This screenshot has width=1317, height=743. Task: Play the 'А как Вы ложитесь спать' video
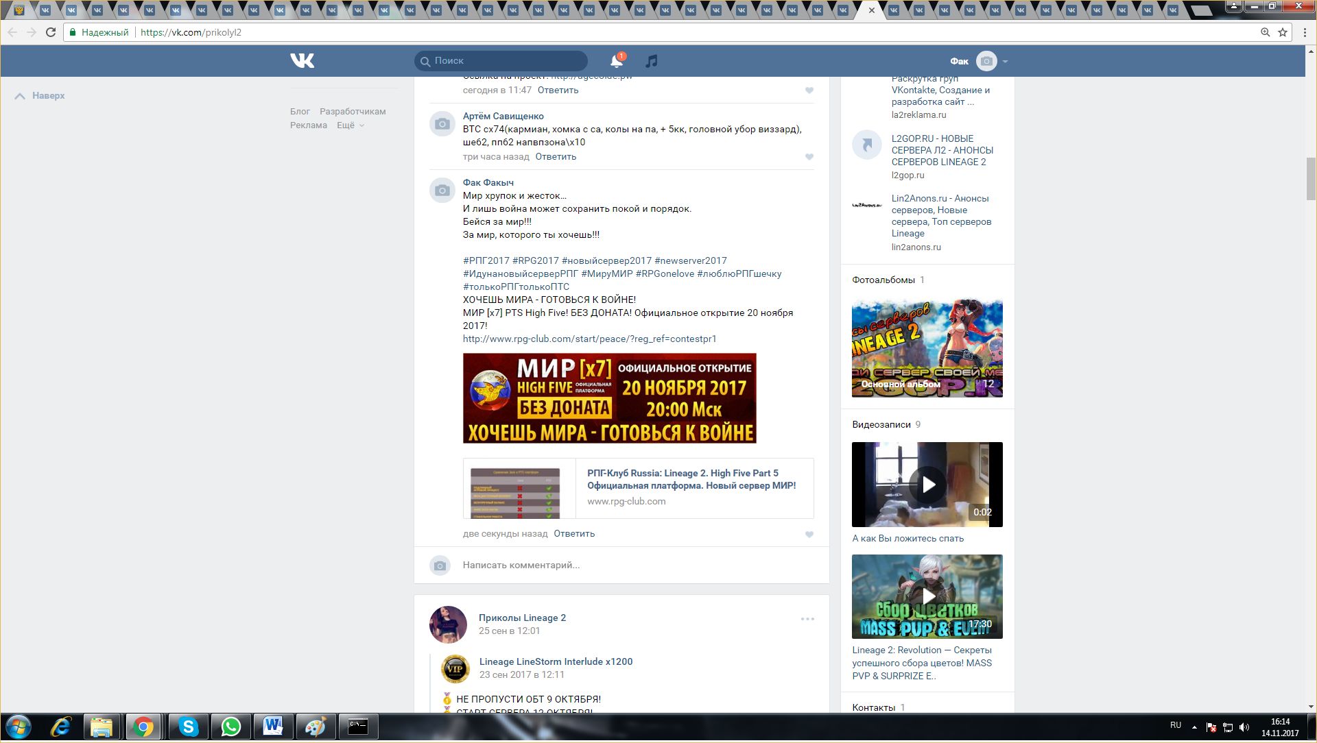[x=927, y=485]
